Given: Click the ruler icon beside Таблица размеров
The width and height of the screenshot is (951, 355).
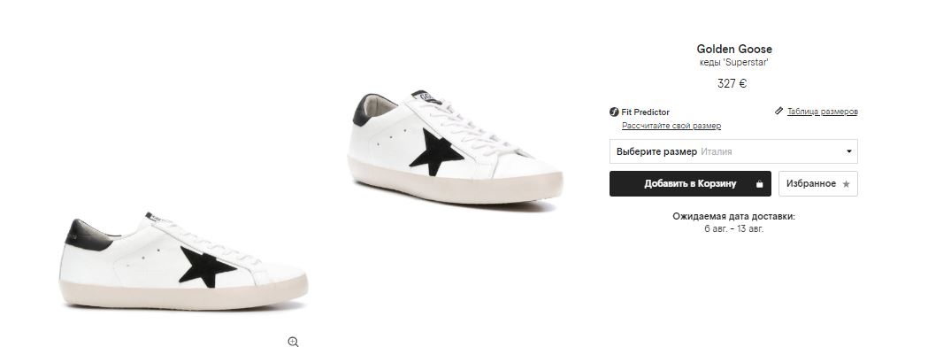Looking at the screenshot, I should tap(778, 112).
